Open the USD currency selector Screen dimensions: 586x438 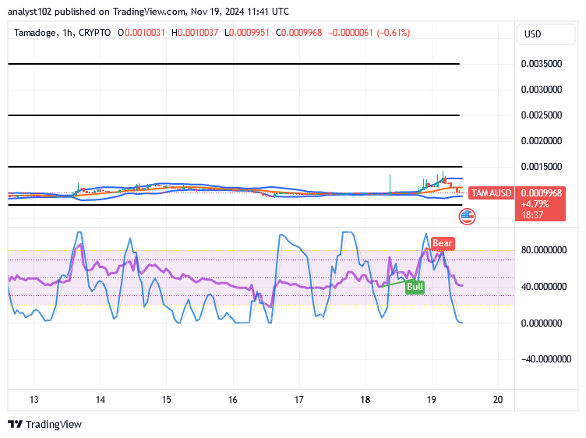(545, 34)
